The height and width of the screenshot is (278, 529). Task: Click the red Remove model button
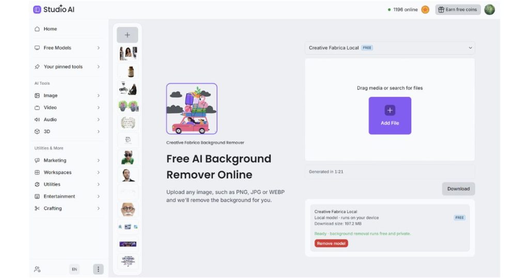pos(331,243)
